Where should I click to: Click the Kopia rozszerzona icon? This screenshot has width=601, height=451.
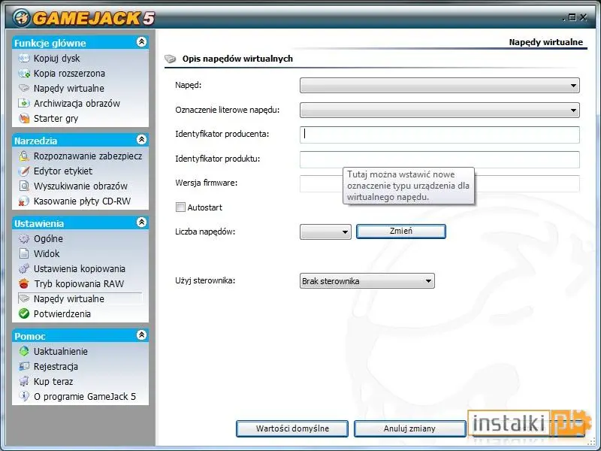pos(24,73)
